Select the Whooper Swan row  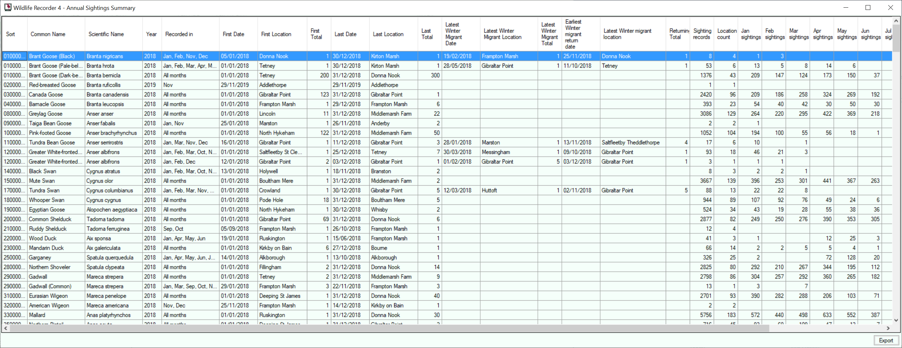447,200
